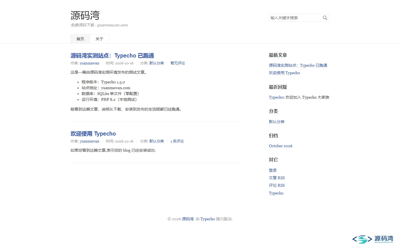
Task: Click author yuanmawan under the 源码湾实测站点 post
Action: 89,63
